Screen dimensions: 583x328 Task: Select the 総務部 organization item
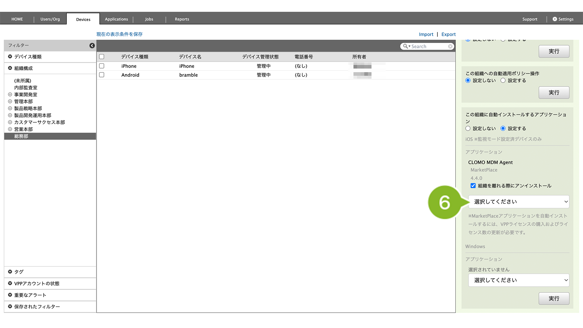coord(21,136)
